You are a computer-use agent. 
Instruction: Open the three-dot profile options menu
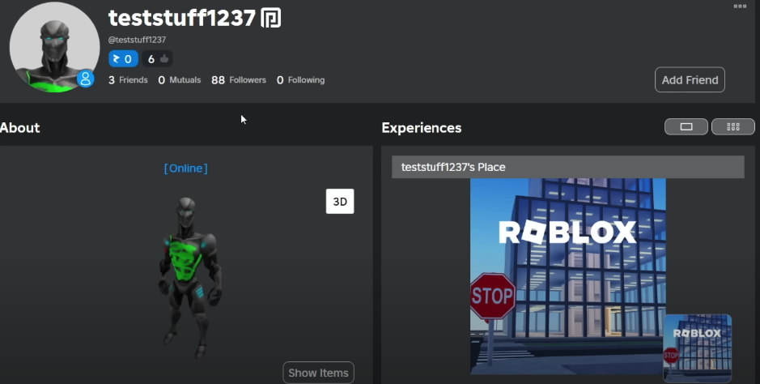pos(740,6)
